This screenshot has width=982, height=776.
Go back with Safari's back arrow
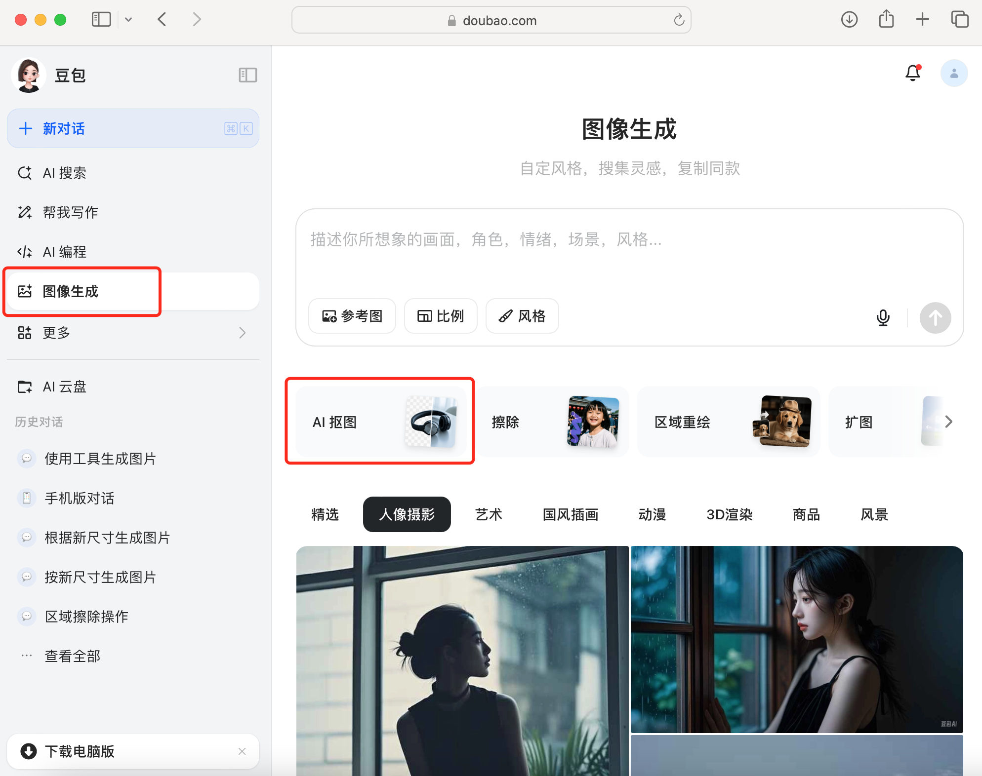point(162,20)
